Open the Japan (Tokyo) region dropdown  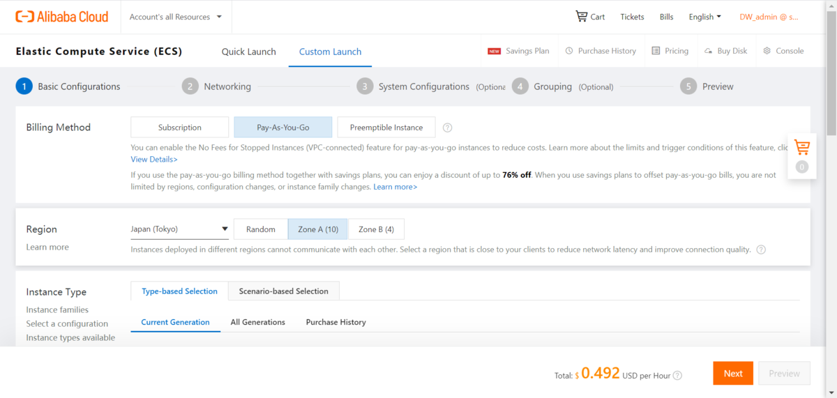click(x=179, y=229)
